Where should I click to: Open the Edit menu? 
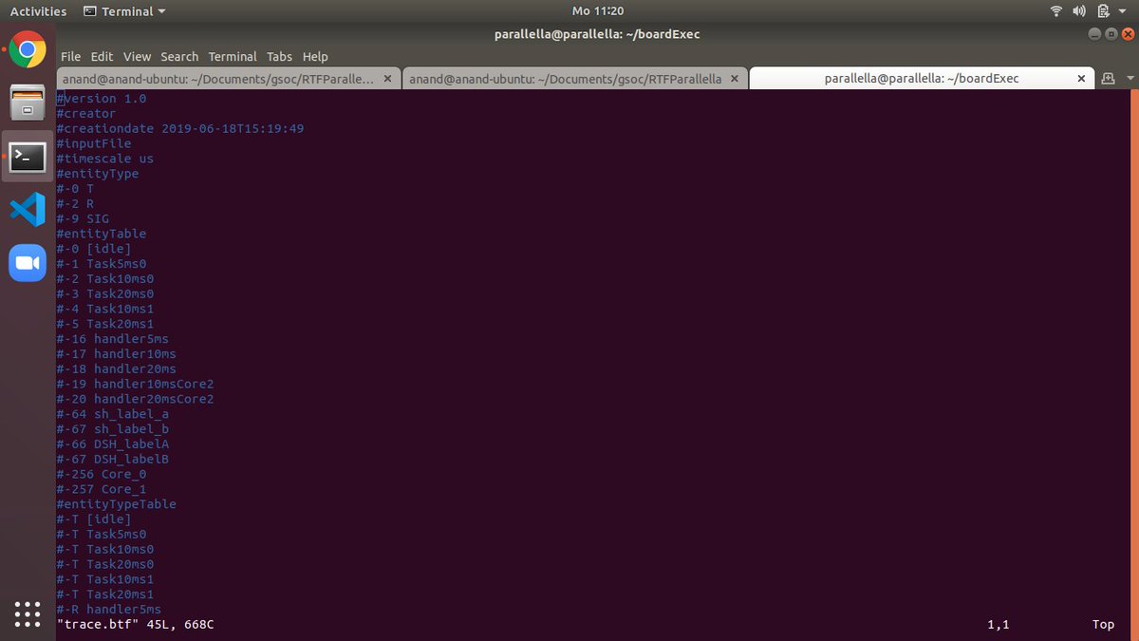103,57
